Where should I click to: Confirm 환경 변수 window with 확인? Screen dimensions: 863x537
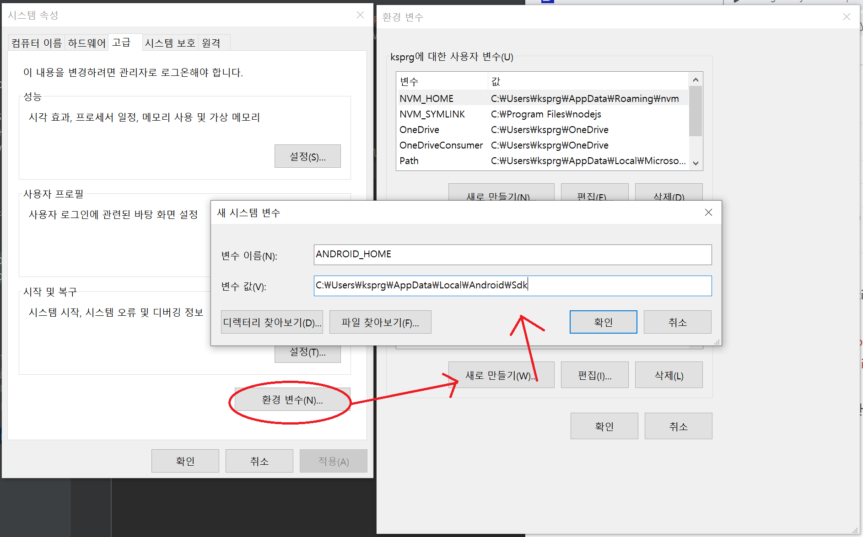604,426
